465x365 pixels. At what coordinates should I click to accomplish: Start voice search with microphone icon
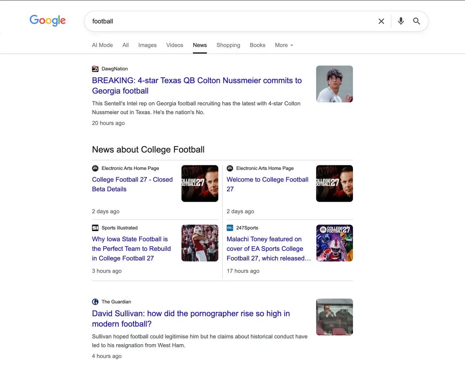point(401,21)
